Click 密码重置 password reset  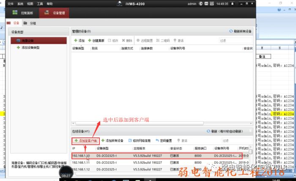(164, 140)
